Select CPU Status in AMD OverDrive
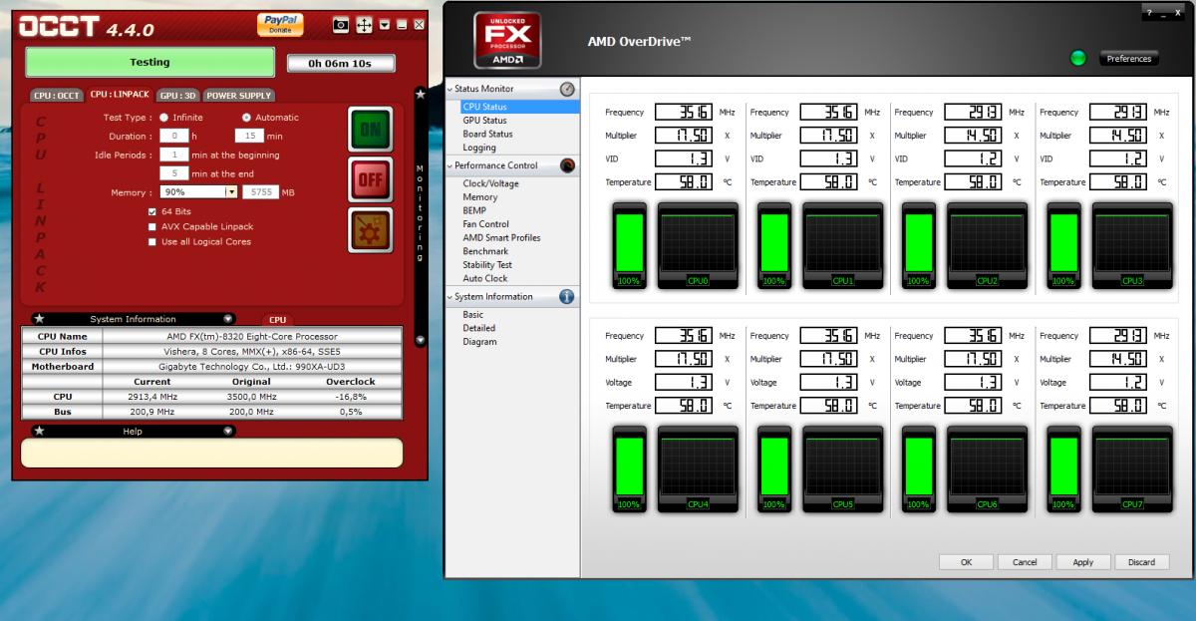The width and height of the screenshot is (1196, 621). [x=484, y=107]
